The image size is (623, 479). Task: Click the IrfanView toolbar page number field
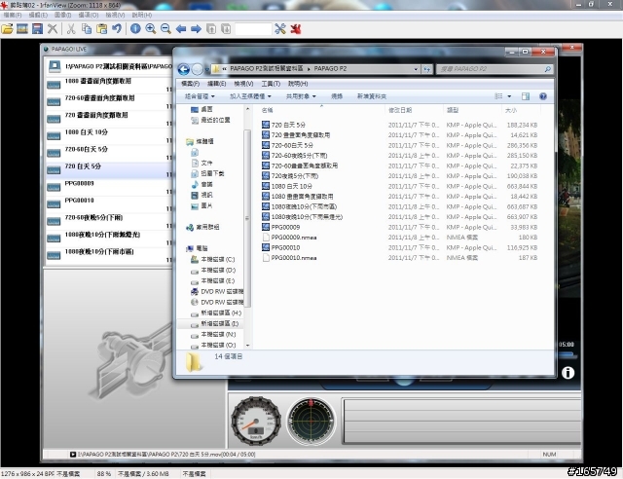[x=253, y=28]
